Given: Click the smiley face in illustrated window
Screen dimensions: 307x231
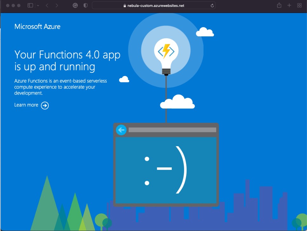Looking at the screenshot, I should tap(166, 170).
